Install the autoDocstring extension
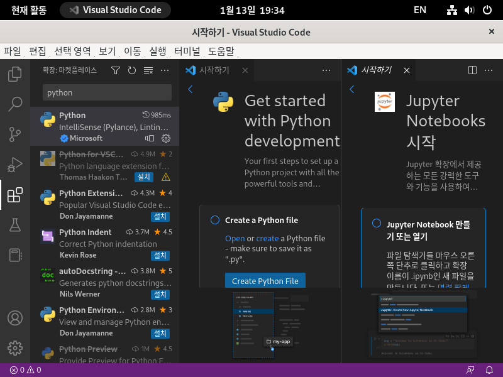This screenshot has height=377, width=503. [x=160, y=294]
